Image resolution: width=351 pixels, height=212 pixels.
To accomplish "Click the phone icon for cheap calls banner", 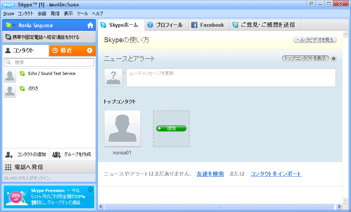I will (x=8, y=37).
